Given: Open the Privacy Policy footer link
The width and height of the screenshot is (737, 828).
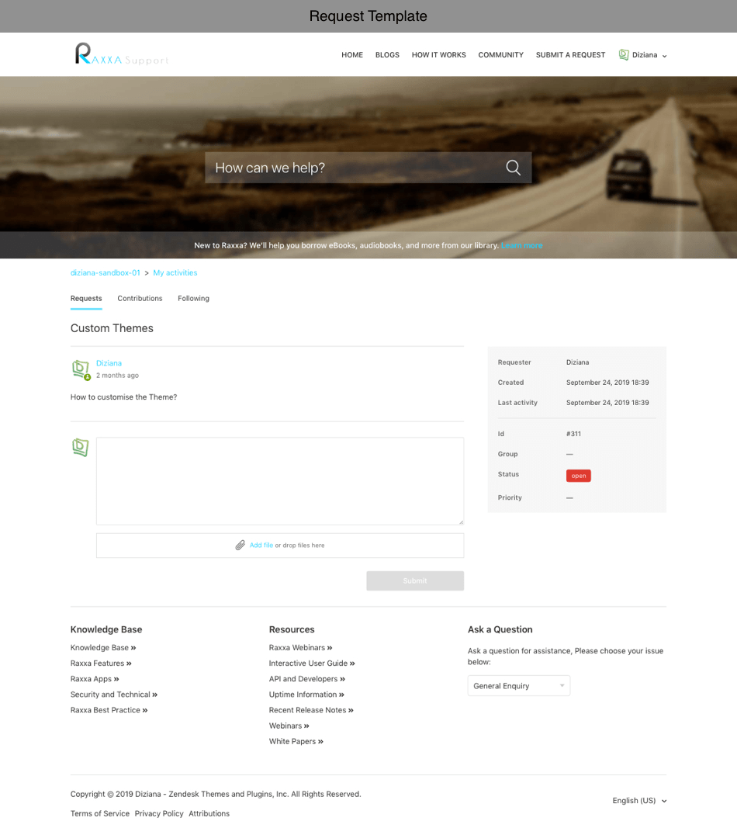Looking at the screenshot, I should 159,814.
